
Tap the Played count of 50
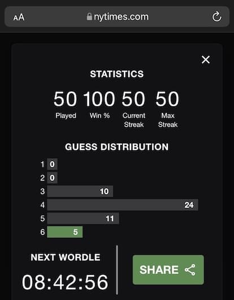point(65,99)
